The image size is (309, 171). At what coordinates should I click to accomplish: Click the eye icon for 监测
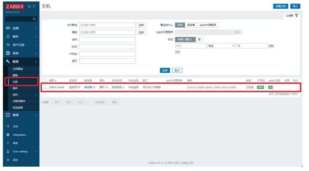8,28
